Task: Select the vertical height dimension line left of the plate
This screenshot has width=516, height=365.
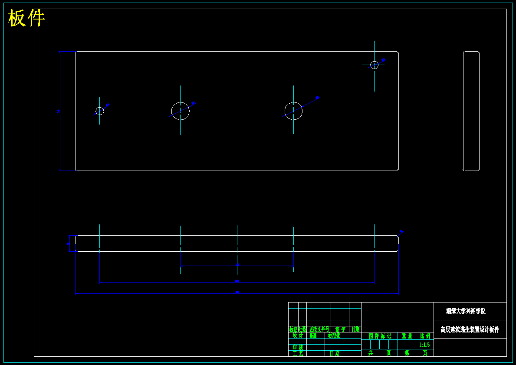Action: (60, 111)
